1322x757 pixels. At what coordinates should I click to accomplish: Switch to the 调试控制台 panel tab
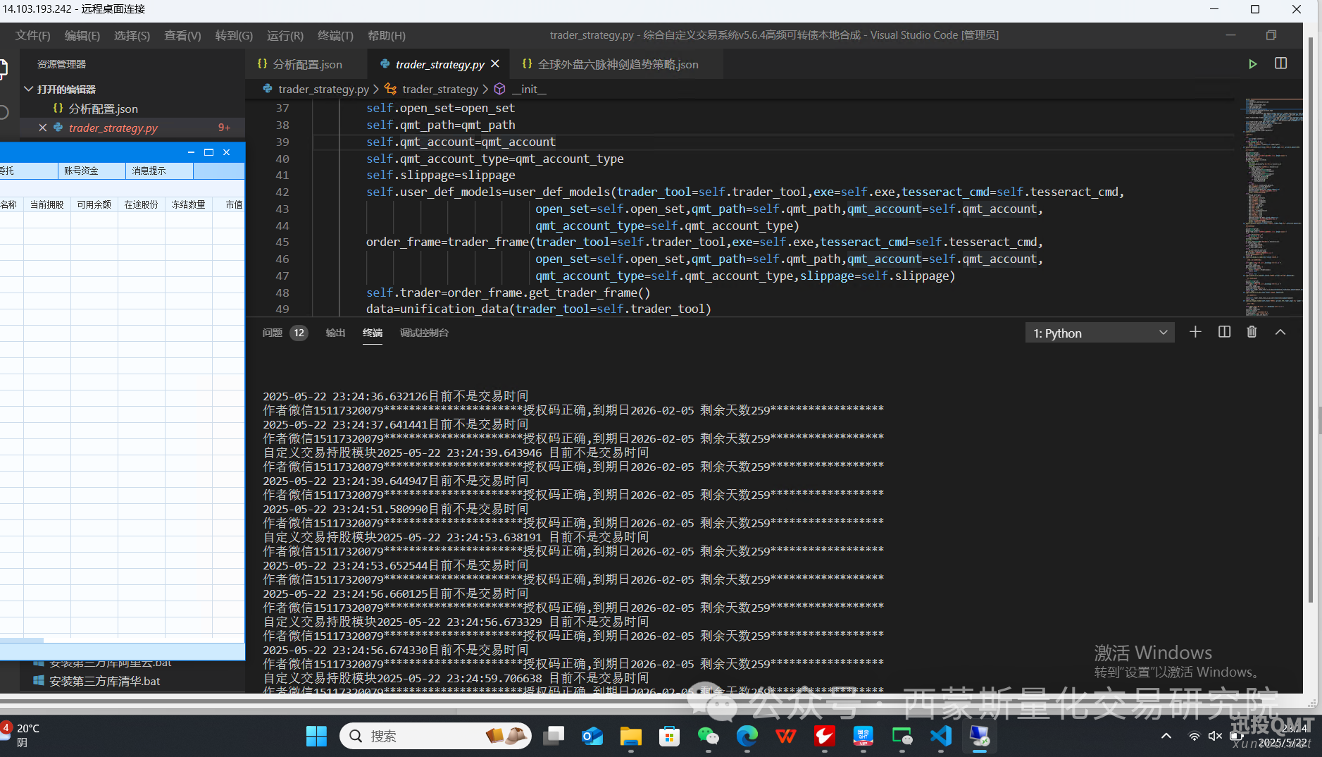tap(424, 333)
